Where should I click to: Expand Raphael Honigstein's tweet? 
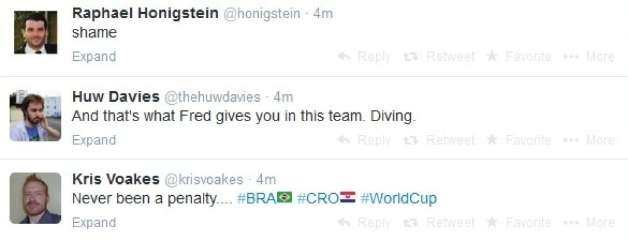[x=94, y=57]
